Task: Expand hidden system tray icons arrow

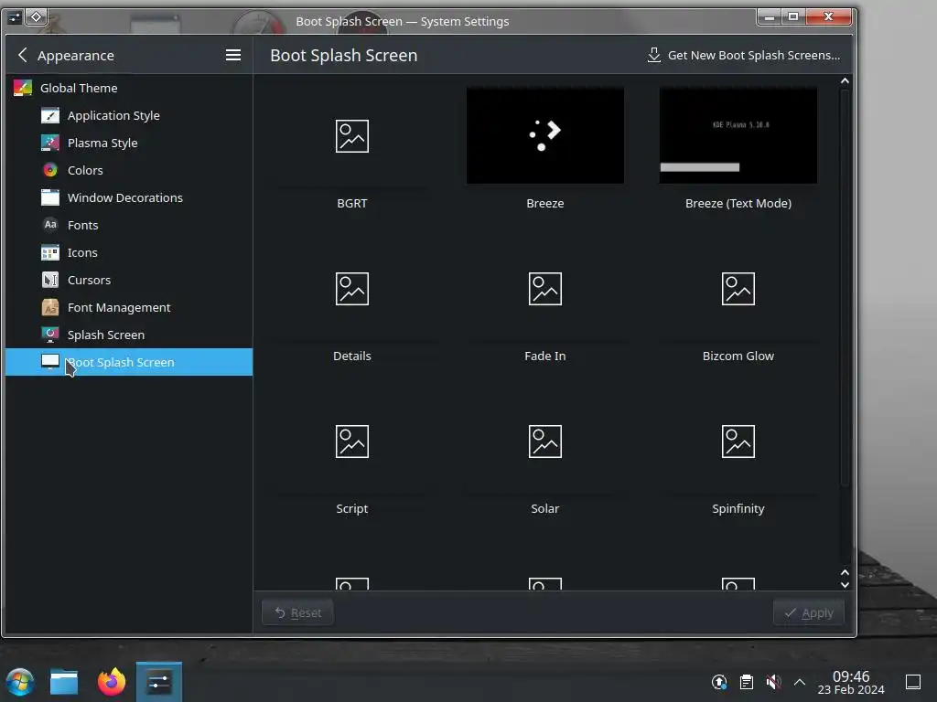Action: (800, 682)
